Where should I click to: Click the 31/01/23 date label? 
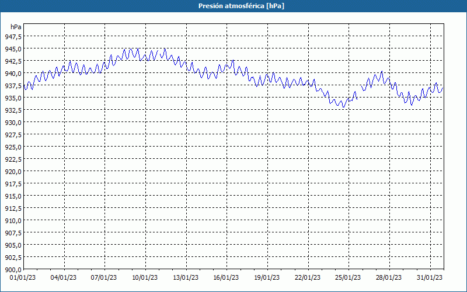pyautogui.click(x=430, y=277)
